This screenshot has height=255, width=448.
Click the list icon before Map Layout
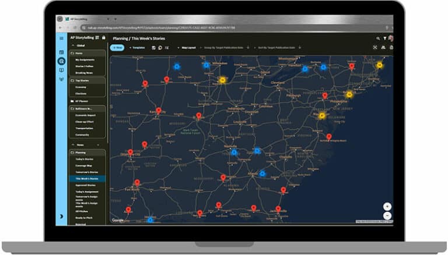[167, 48]
